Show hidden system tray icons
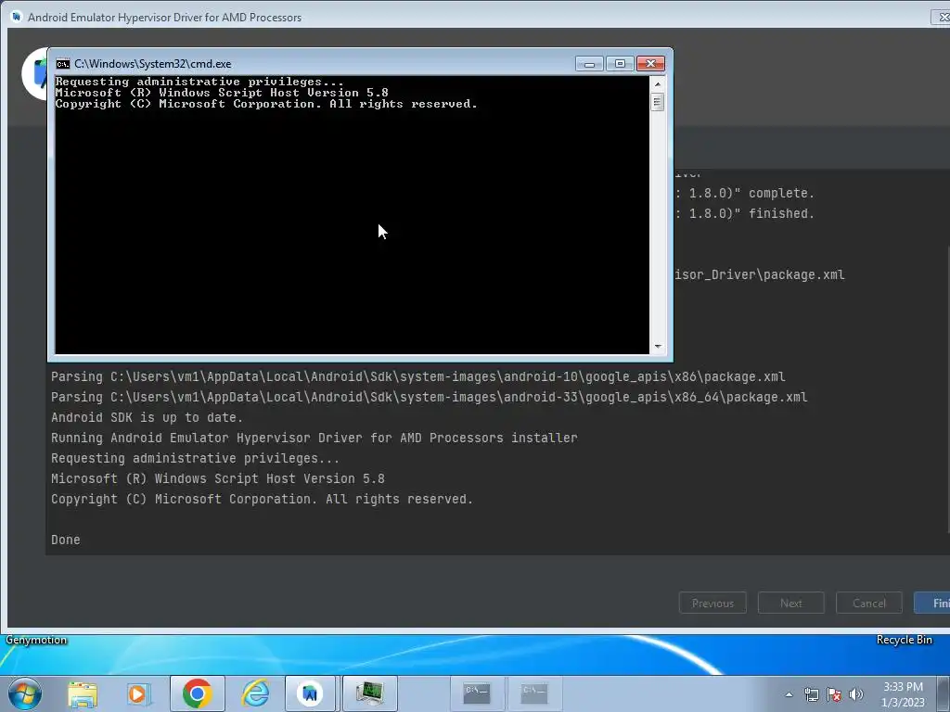 789,694
